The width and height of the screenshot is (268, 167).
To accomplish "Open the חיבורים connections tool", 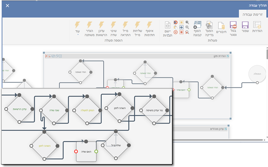I will pyautogui.click(x=221, y=27).
